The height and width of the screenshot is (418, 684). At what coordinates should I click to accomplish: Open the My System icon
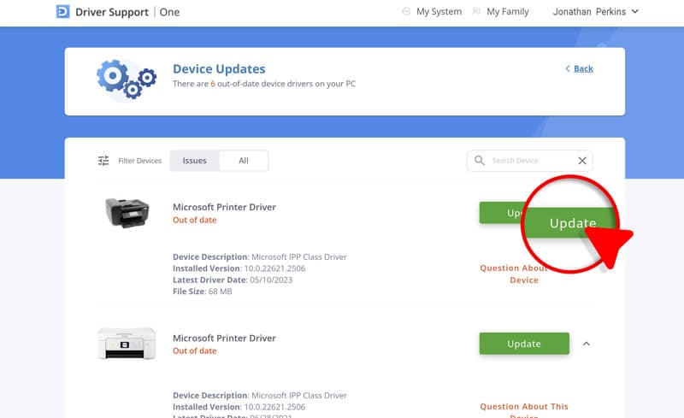(406, 12)
